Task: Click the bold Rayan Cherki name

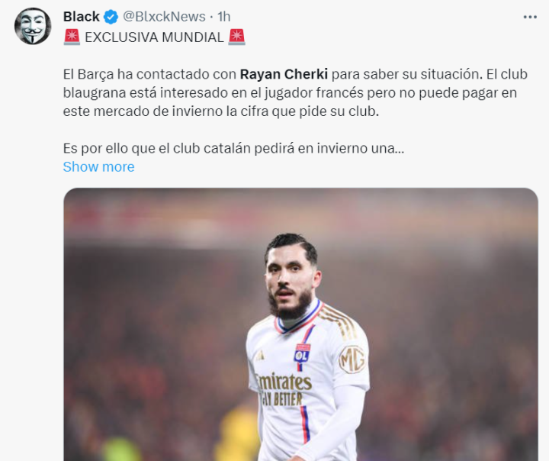Action: (284, 74)
